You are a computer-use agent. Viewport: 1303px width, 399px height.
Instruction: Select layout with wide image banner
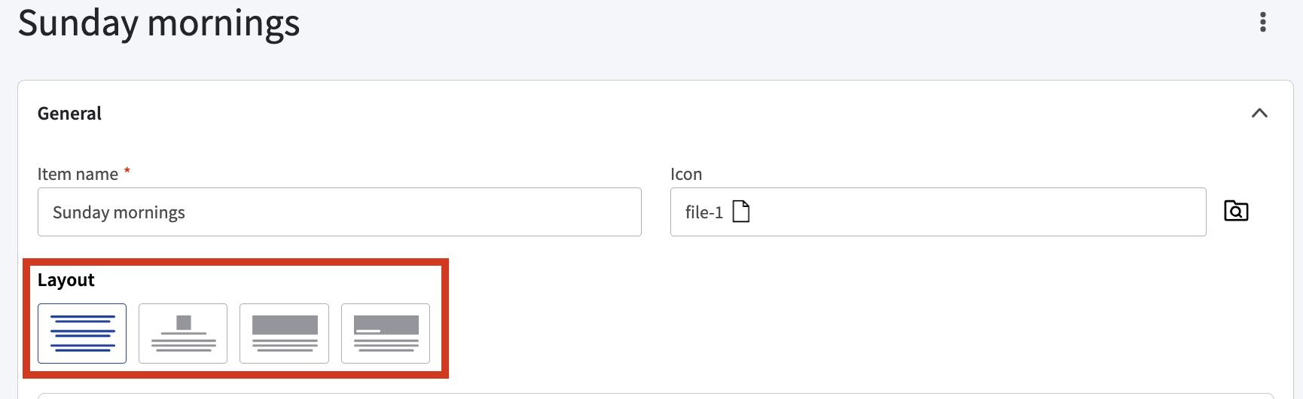point(284,334)
